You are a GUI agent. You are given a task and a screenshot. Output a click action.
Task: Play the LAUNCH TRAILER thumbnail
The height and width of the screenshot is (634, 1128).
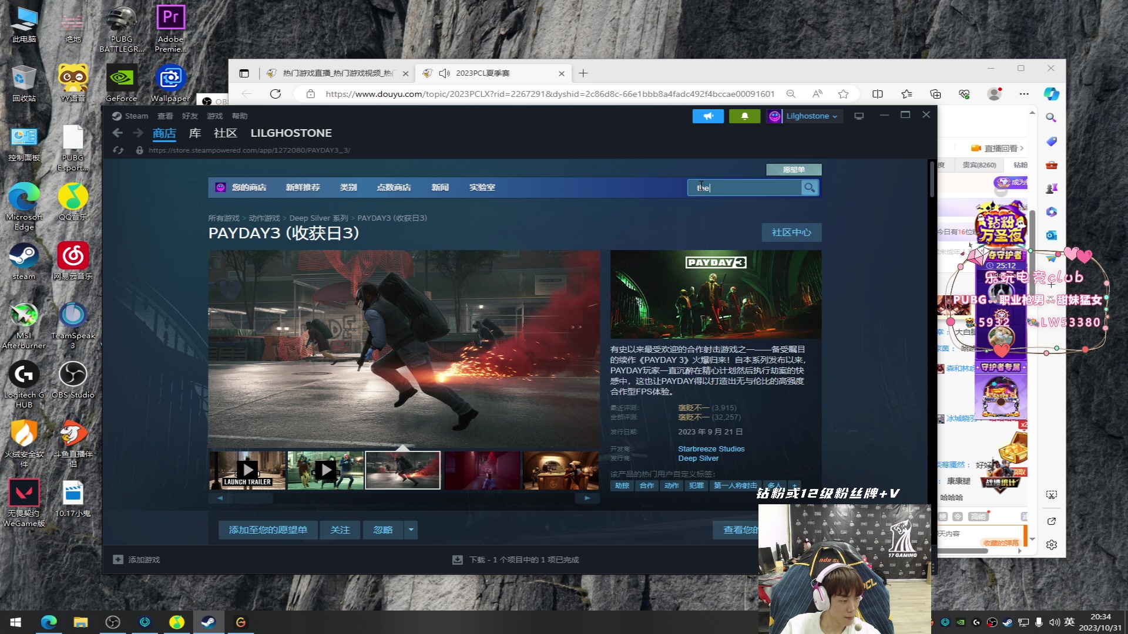(x=247, y=470)
